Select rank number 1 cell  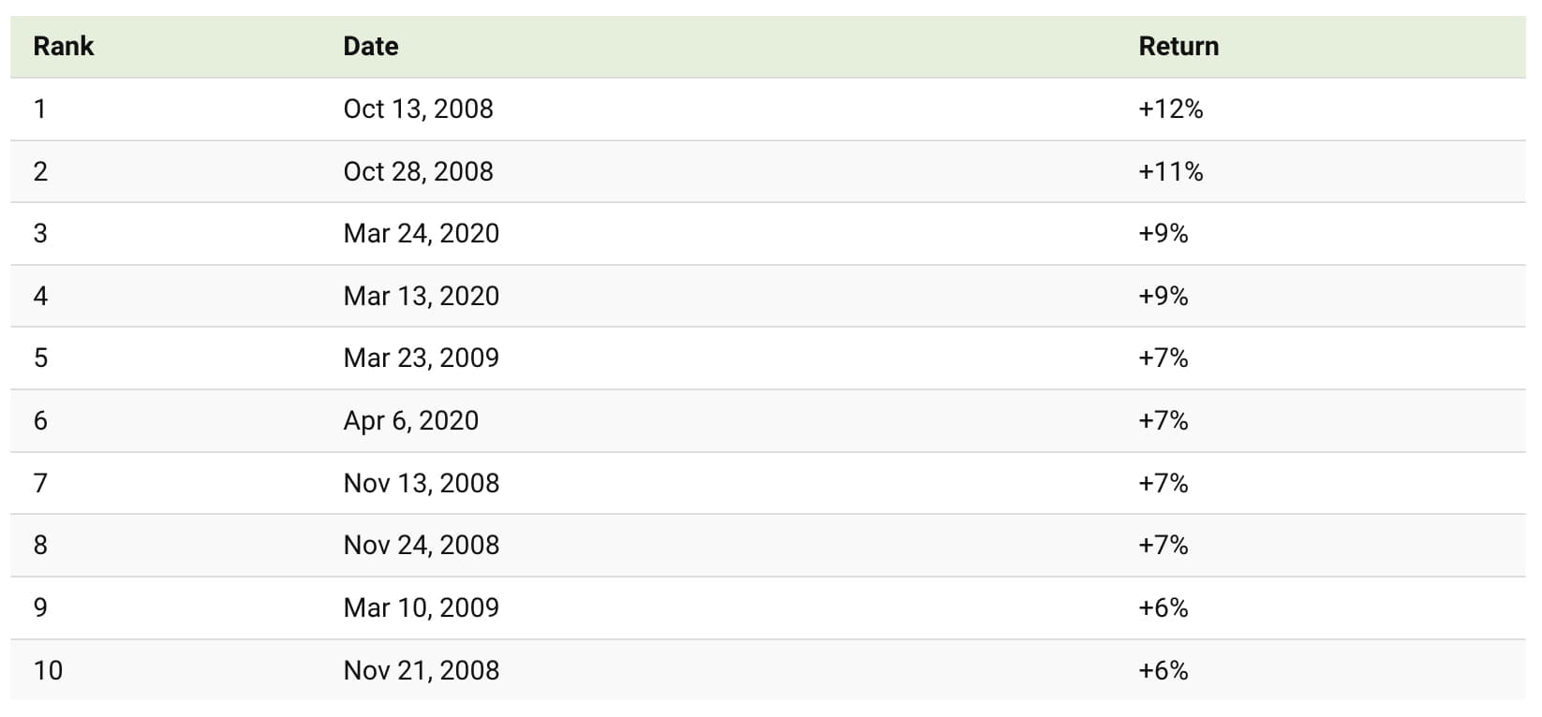point(39,109)
